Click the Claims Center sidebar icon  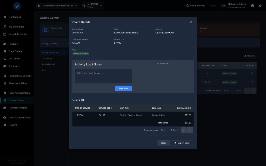(5, 100)
